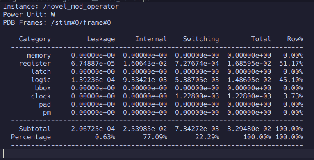The image size is (314, 160).
Task: Select the logic category label
Action: coord(41,80)
